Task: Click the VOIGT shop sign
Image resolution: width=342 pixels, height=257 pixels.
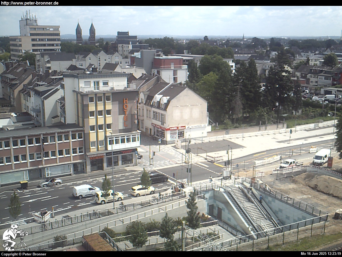Action: click(126, 152)
